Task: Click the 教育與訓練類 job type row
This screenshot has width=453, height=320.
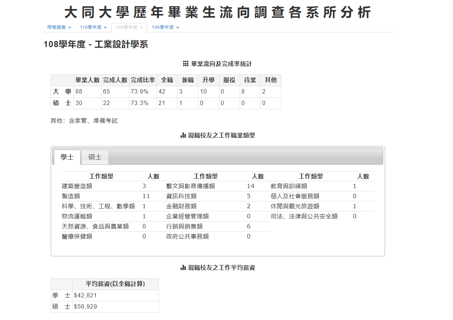Action: coord(322,186)
